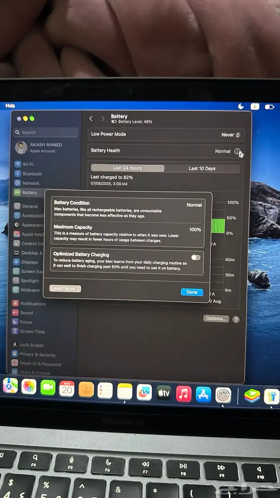Open Notes from the Dock
The height and width of the screenshot is (498, 280).
coord(125,392)
